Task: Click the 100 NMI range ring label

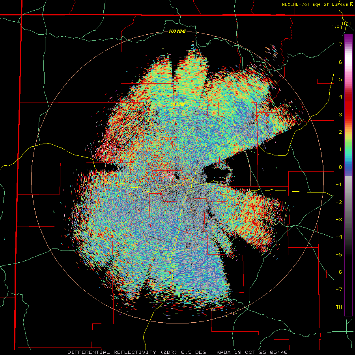Action: pyautogui.click(x=177, y=31)
